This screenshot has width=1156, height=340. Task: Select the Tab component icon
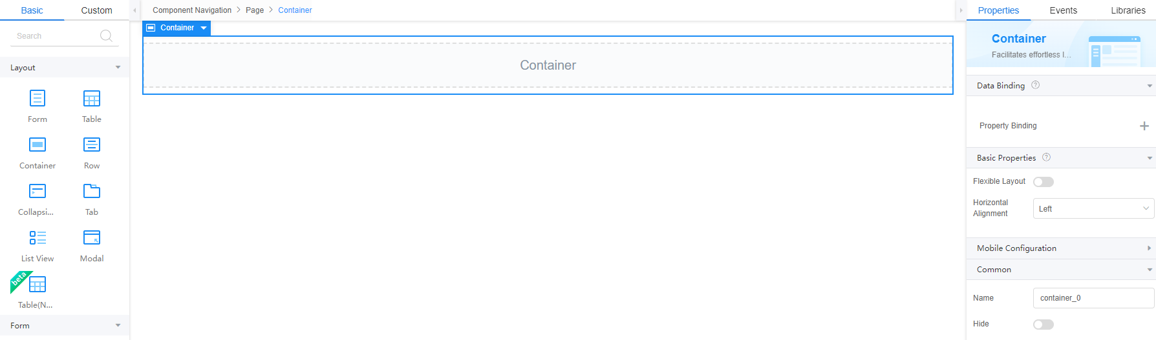[92, 191]
